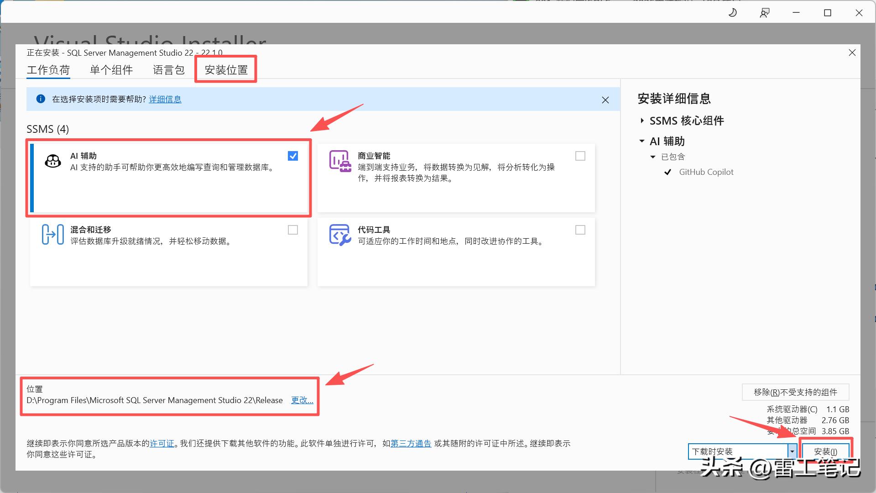This screenshot has width=876, height=493.
Task: Expand SSMS 核心组件 tree node
Action: [x=642, y=121]
